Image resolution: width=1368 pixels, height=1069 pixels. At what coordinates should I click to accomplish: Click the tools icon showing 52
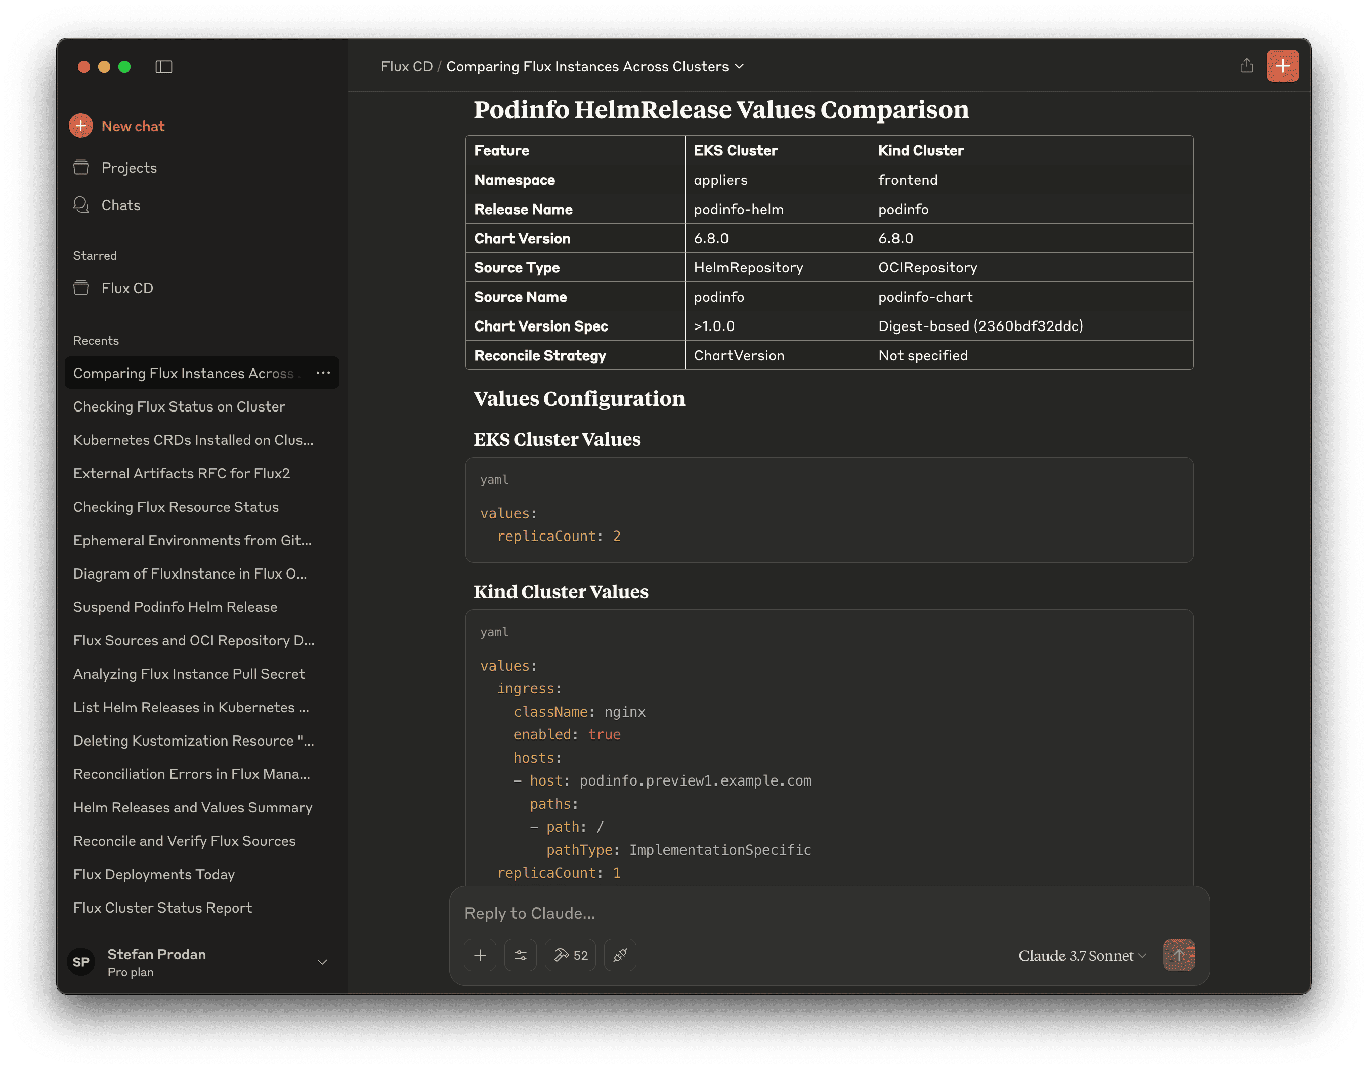tap(570, 956)
